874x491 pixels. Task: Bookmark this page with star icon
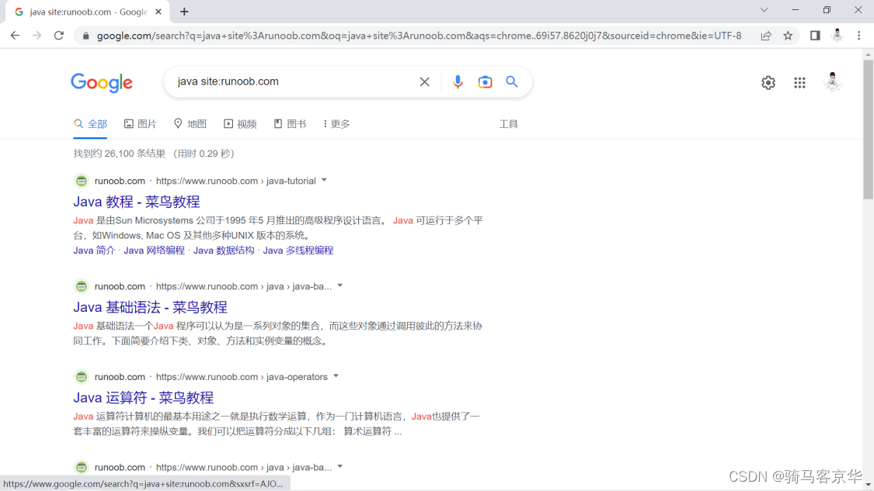[x=788, y=36]
